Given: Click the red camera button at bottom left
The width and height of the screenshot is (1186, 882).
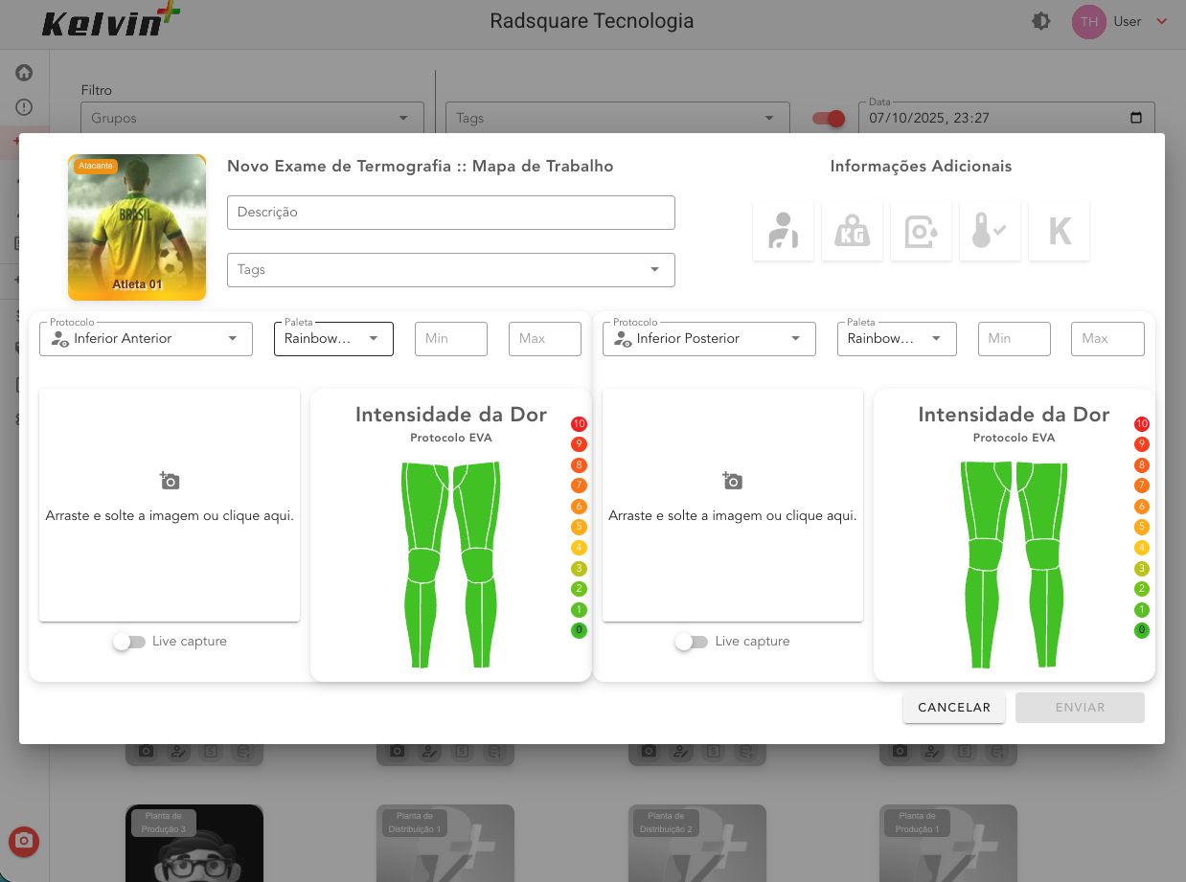Looking at the screenshot, I should 24,841.
